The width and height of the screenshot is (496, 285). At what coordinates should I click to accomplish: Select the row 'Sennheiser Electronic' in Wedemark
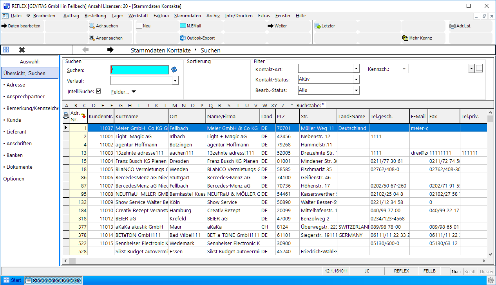tap(275, 243)
